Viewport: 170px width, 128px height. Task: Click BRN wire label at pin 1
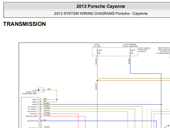[x=45, y=99]
